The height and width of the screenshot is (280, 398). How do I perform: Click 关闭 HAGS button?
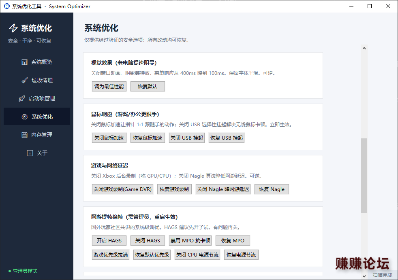[x=148, y=241]
